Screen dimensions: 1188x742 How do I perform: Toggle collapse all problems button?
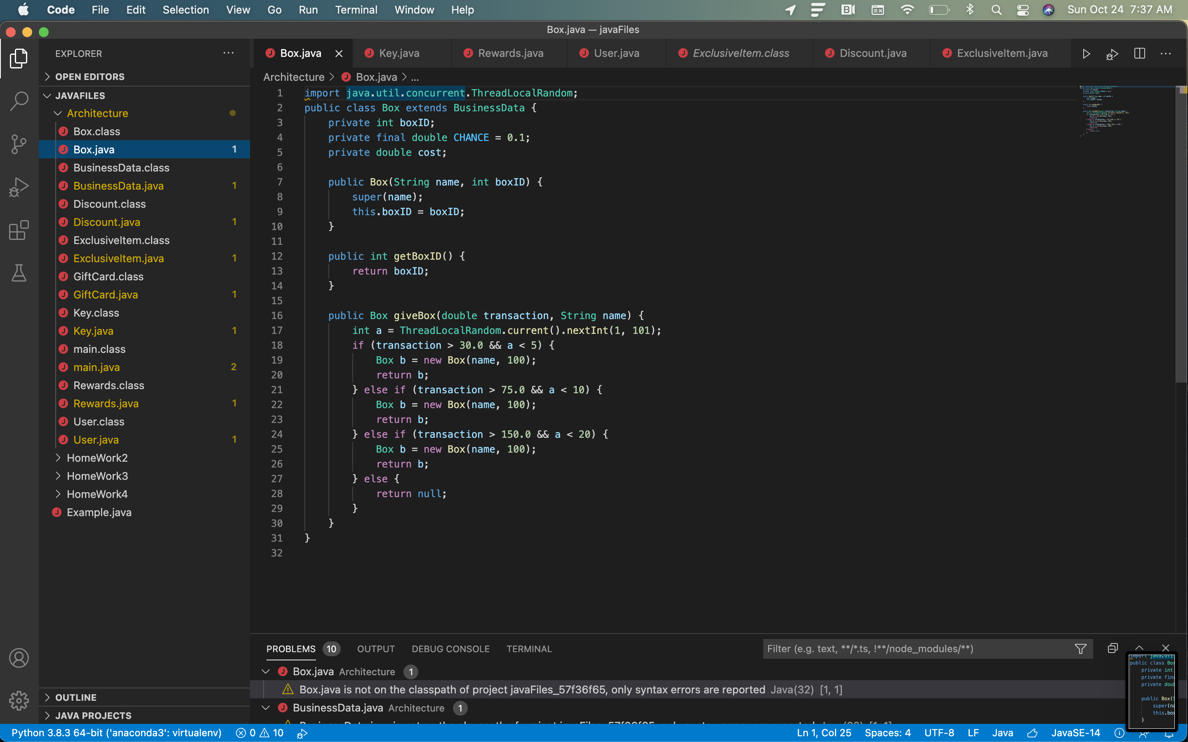[1113, 648]
